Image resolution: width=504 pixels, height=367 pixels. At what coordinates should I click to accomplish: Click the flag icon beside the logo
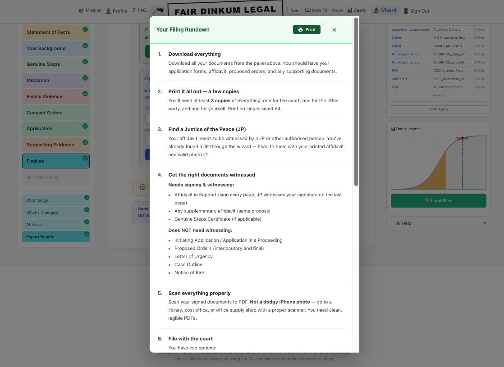(x=158, y=11)
